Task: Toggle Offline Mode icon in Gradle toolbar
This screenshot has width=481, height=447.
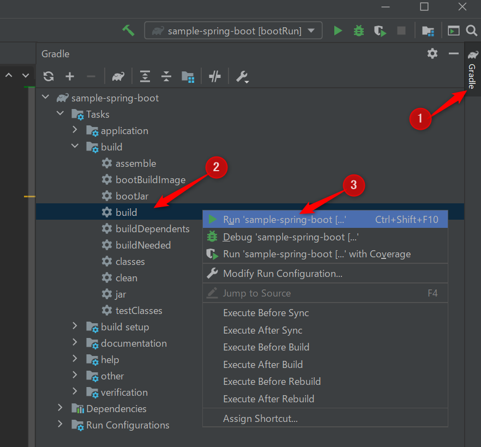Action: [x=215, y=76]
